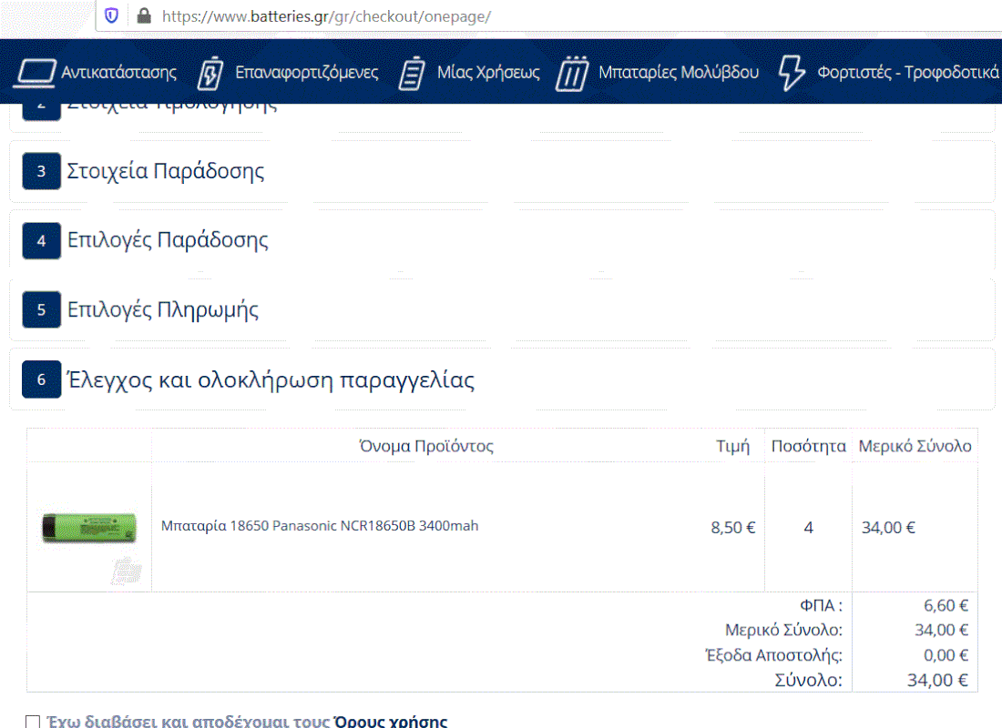Click the rechargeable battery icon

(210, 73)
